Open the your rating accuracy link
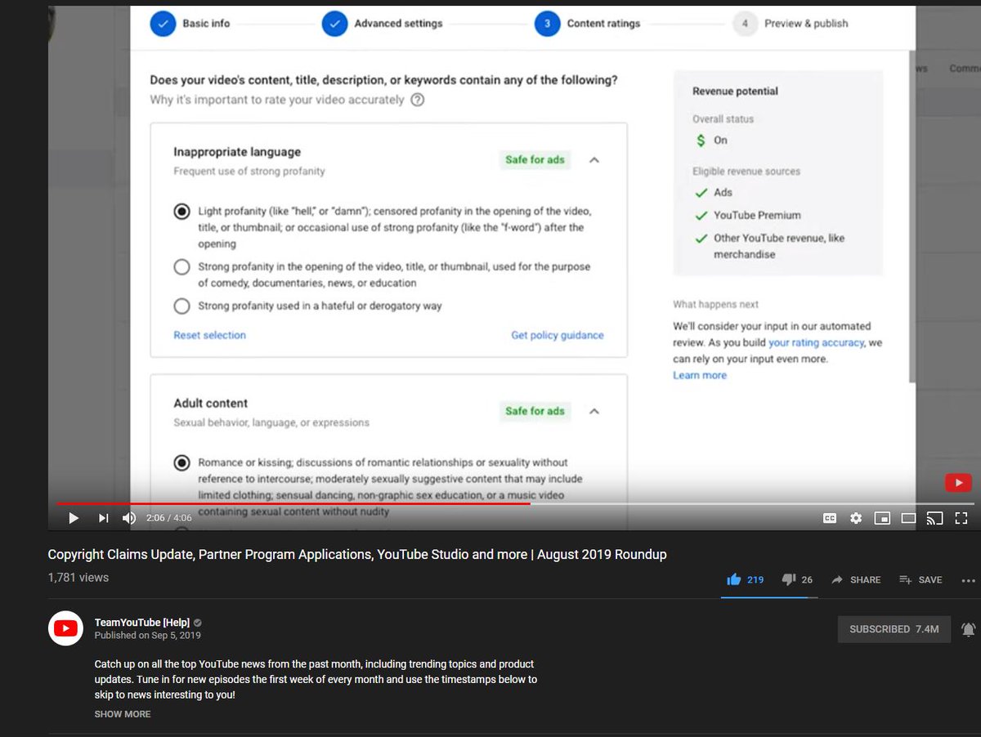The height and width of the screenshot is (737, 981). [816, 342]
